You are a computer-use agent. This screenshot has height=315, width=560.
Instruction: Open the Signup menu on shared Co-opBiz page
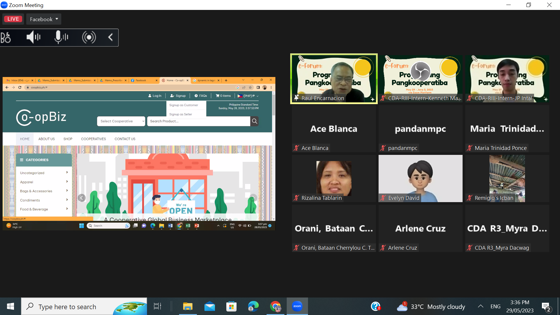click(178, 96)
